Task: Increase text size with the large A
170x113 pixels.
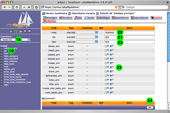Action: point(29,7)
